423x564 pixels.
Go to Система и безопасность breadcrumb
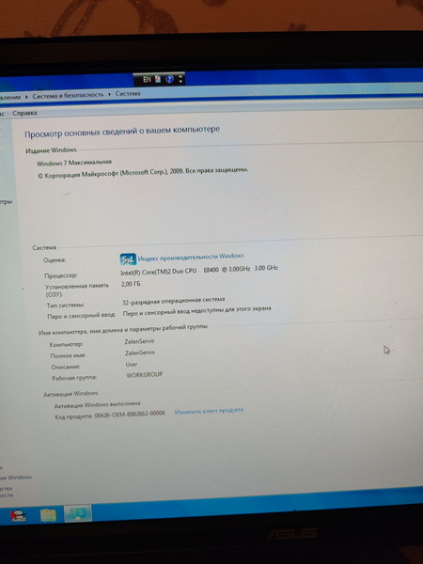(68, 95)
